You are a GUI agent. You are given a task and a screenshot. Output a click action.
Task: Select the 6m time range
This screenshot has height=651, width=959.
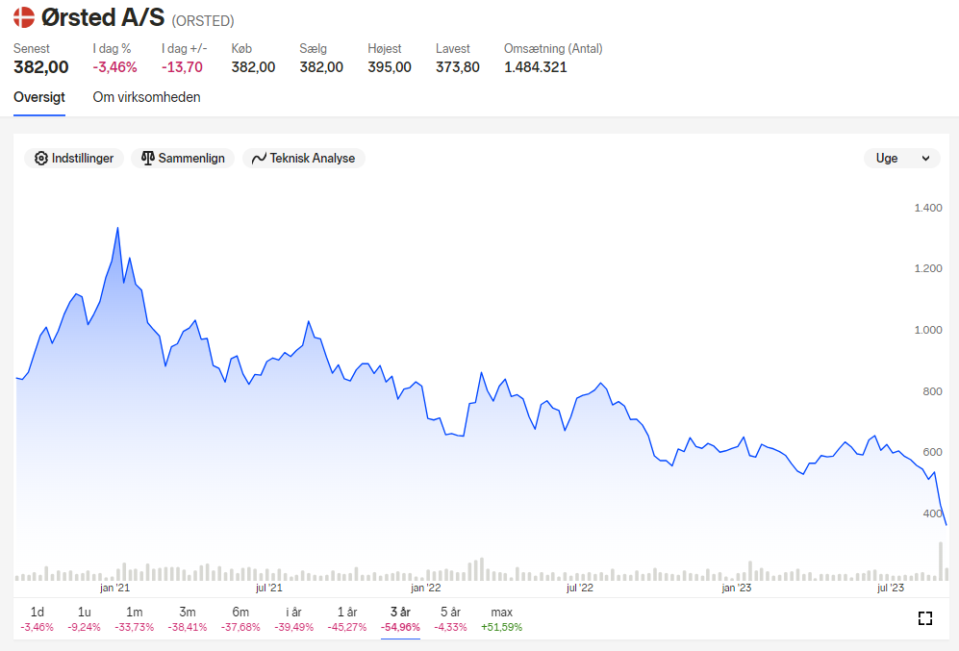(x=240, y=618)
